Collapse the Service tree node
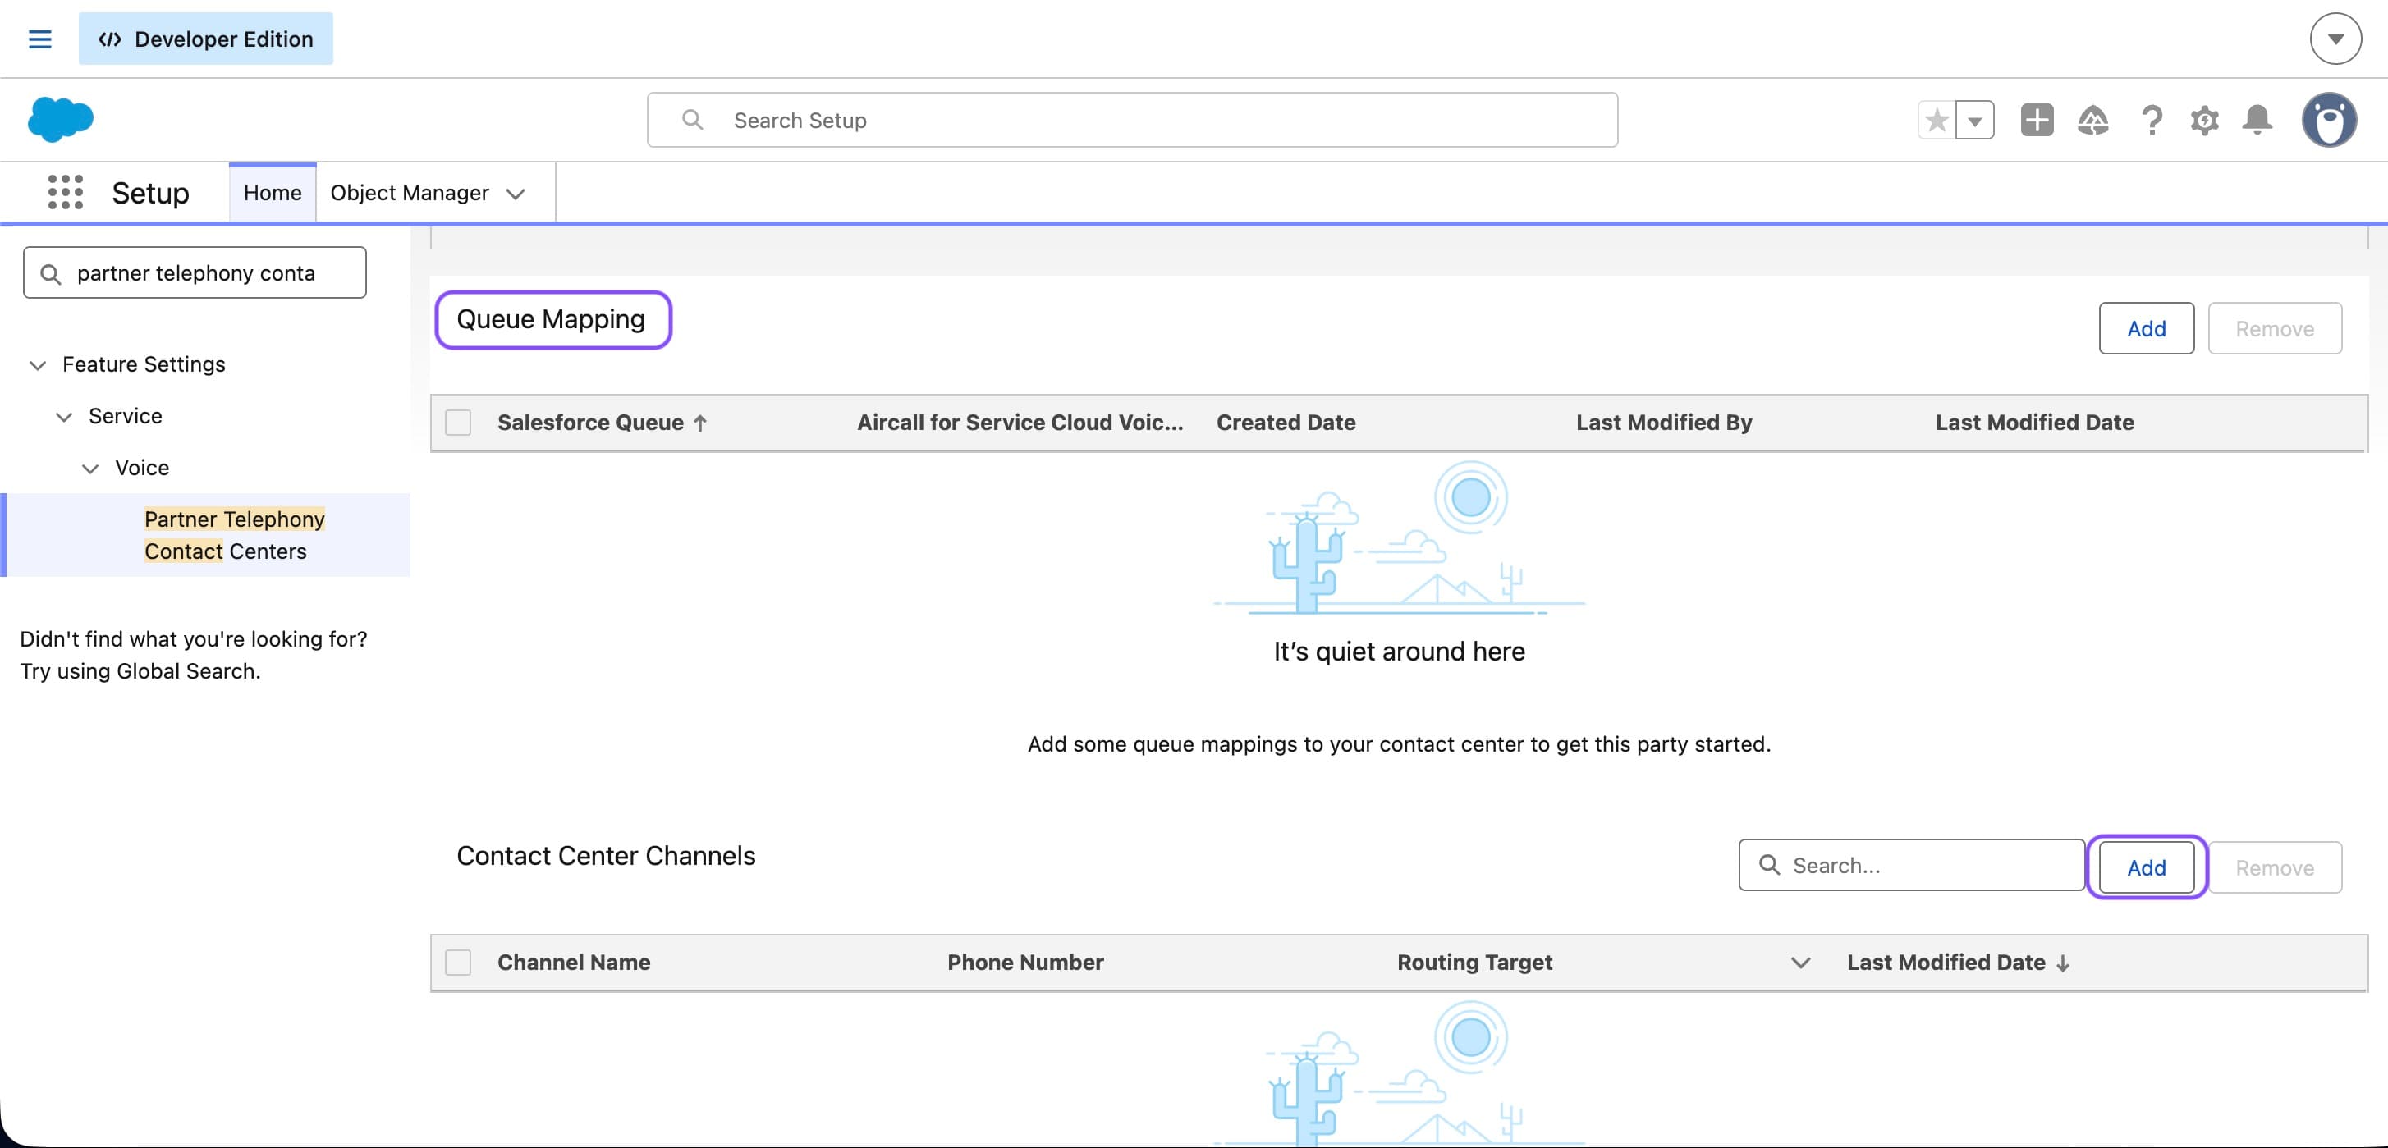The height and width of the screenshot is (1148, 2388). 64,417
